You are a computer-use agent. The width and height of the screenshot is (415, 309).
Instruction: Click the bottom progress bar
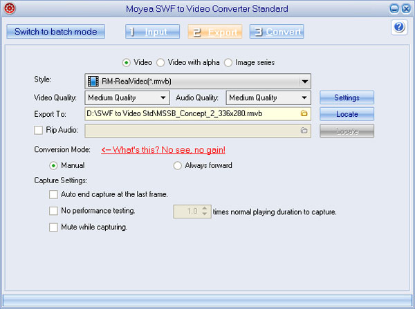(207, 301)
